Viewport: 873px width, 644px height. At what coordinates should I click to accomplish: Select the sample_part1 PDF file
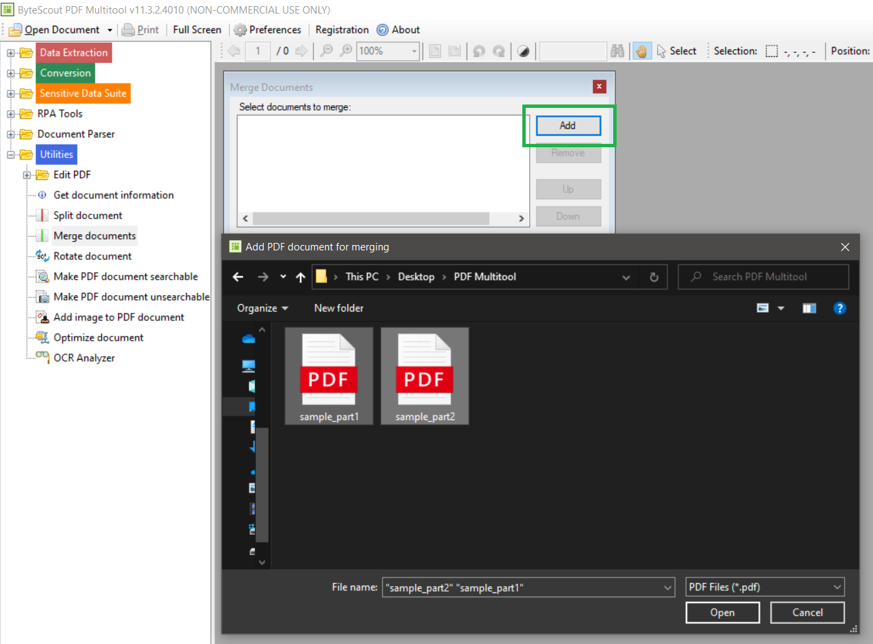[329, 376]
